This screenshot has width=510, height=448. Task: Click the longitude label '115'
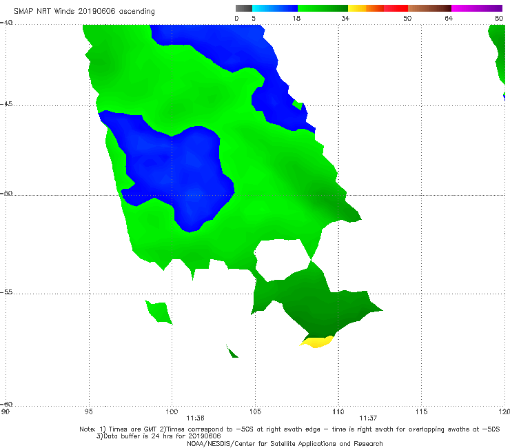(422, 412)
